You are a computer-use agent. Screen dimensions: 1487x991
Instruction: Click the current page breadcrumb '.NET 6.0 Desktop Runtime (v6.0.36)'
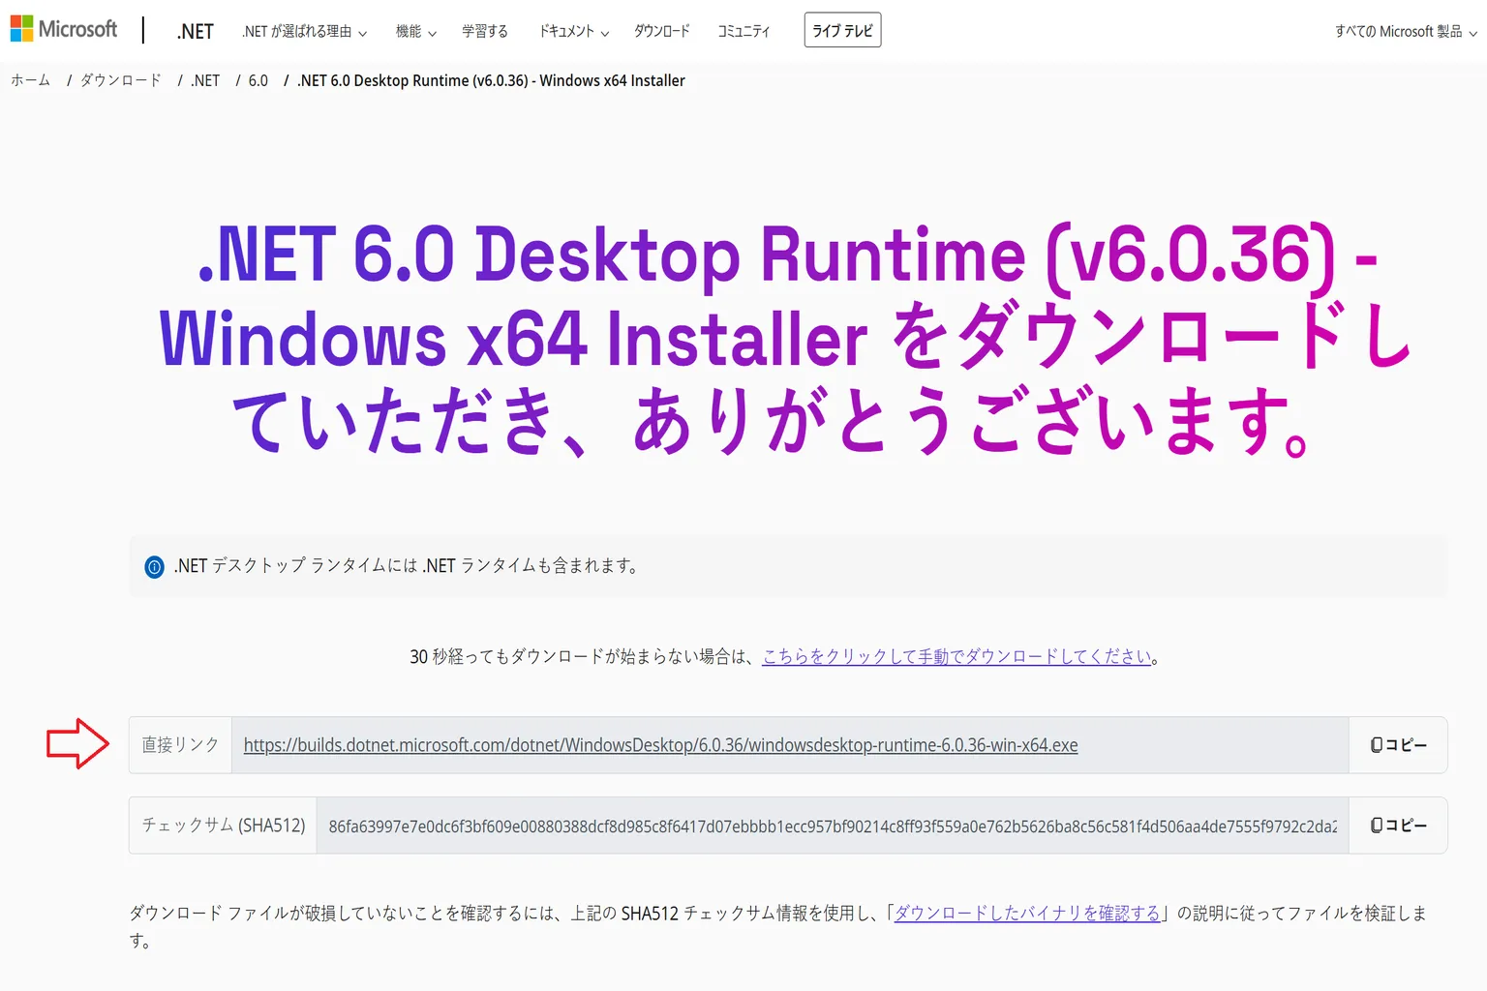(x=491, y=80)
